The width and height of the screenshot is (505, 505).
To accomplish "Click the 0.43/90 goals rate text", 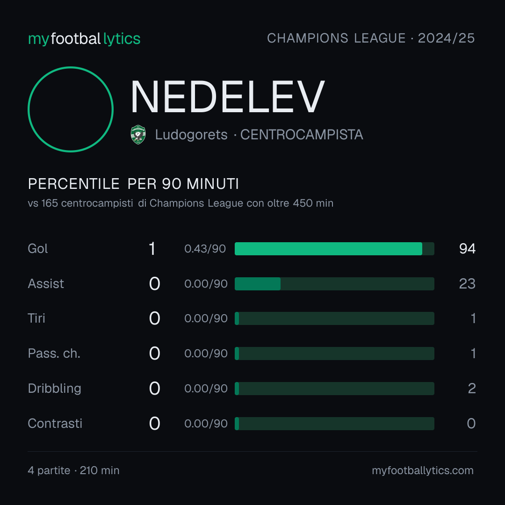I will (x=205, y=249).
